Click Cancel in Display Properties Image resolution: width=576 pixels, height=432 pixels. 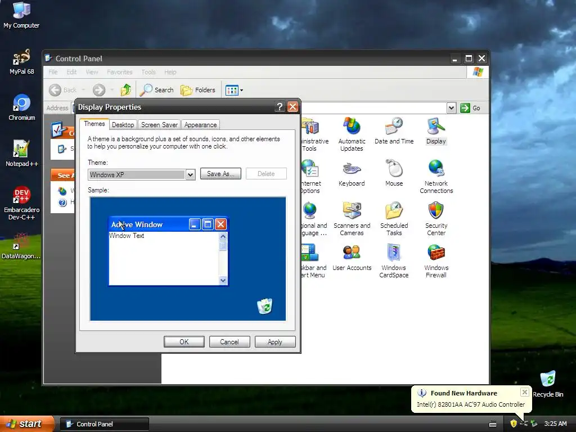(x=229, y=341)
